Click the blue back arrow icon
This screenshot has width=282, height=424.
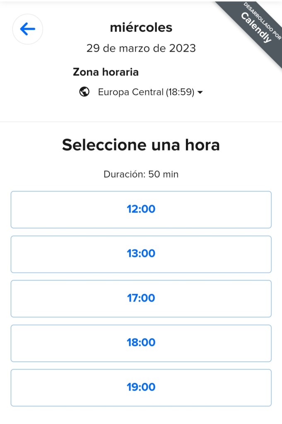click(28, 29)
